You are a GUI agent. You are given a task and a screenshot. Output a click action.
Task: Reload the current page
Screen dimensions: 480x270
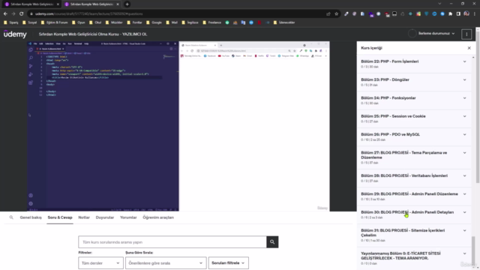tap(22, 13)
